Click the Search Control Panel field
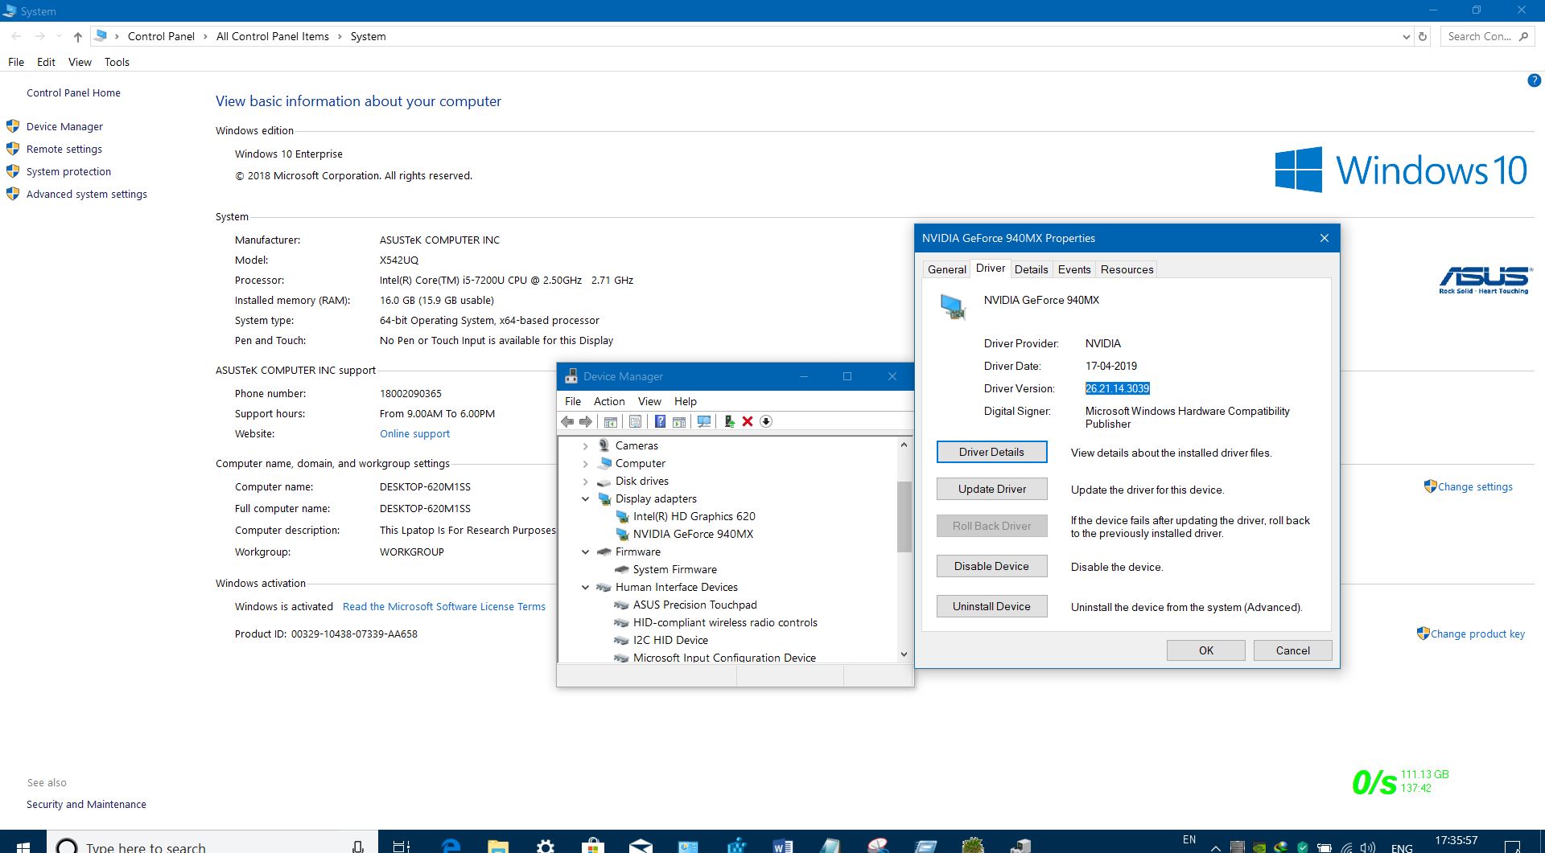This screenshot has width=1545, height=853. click(1487, 36)
